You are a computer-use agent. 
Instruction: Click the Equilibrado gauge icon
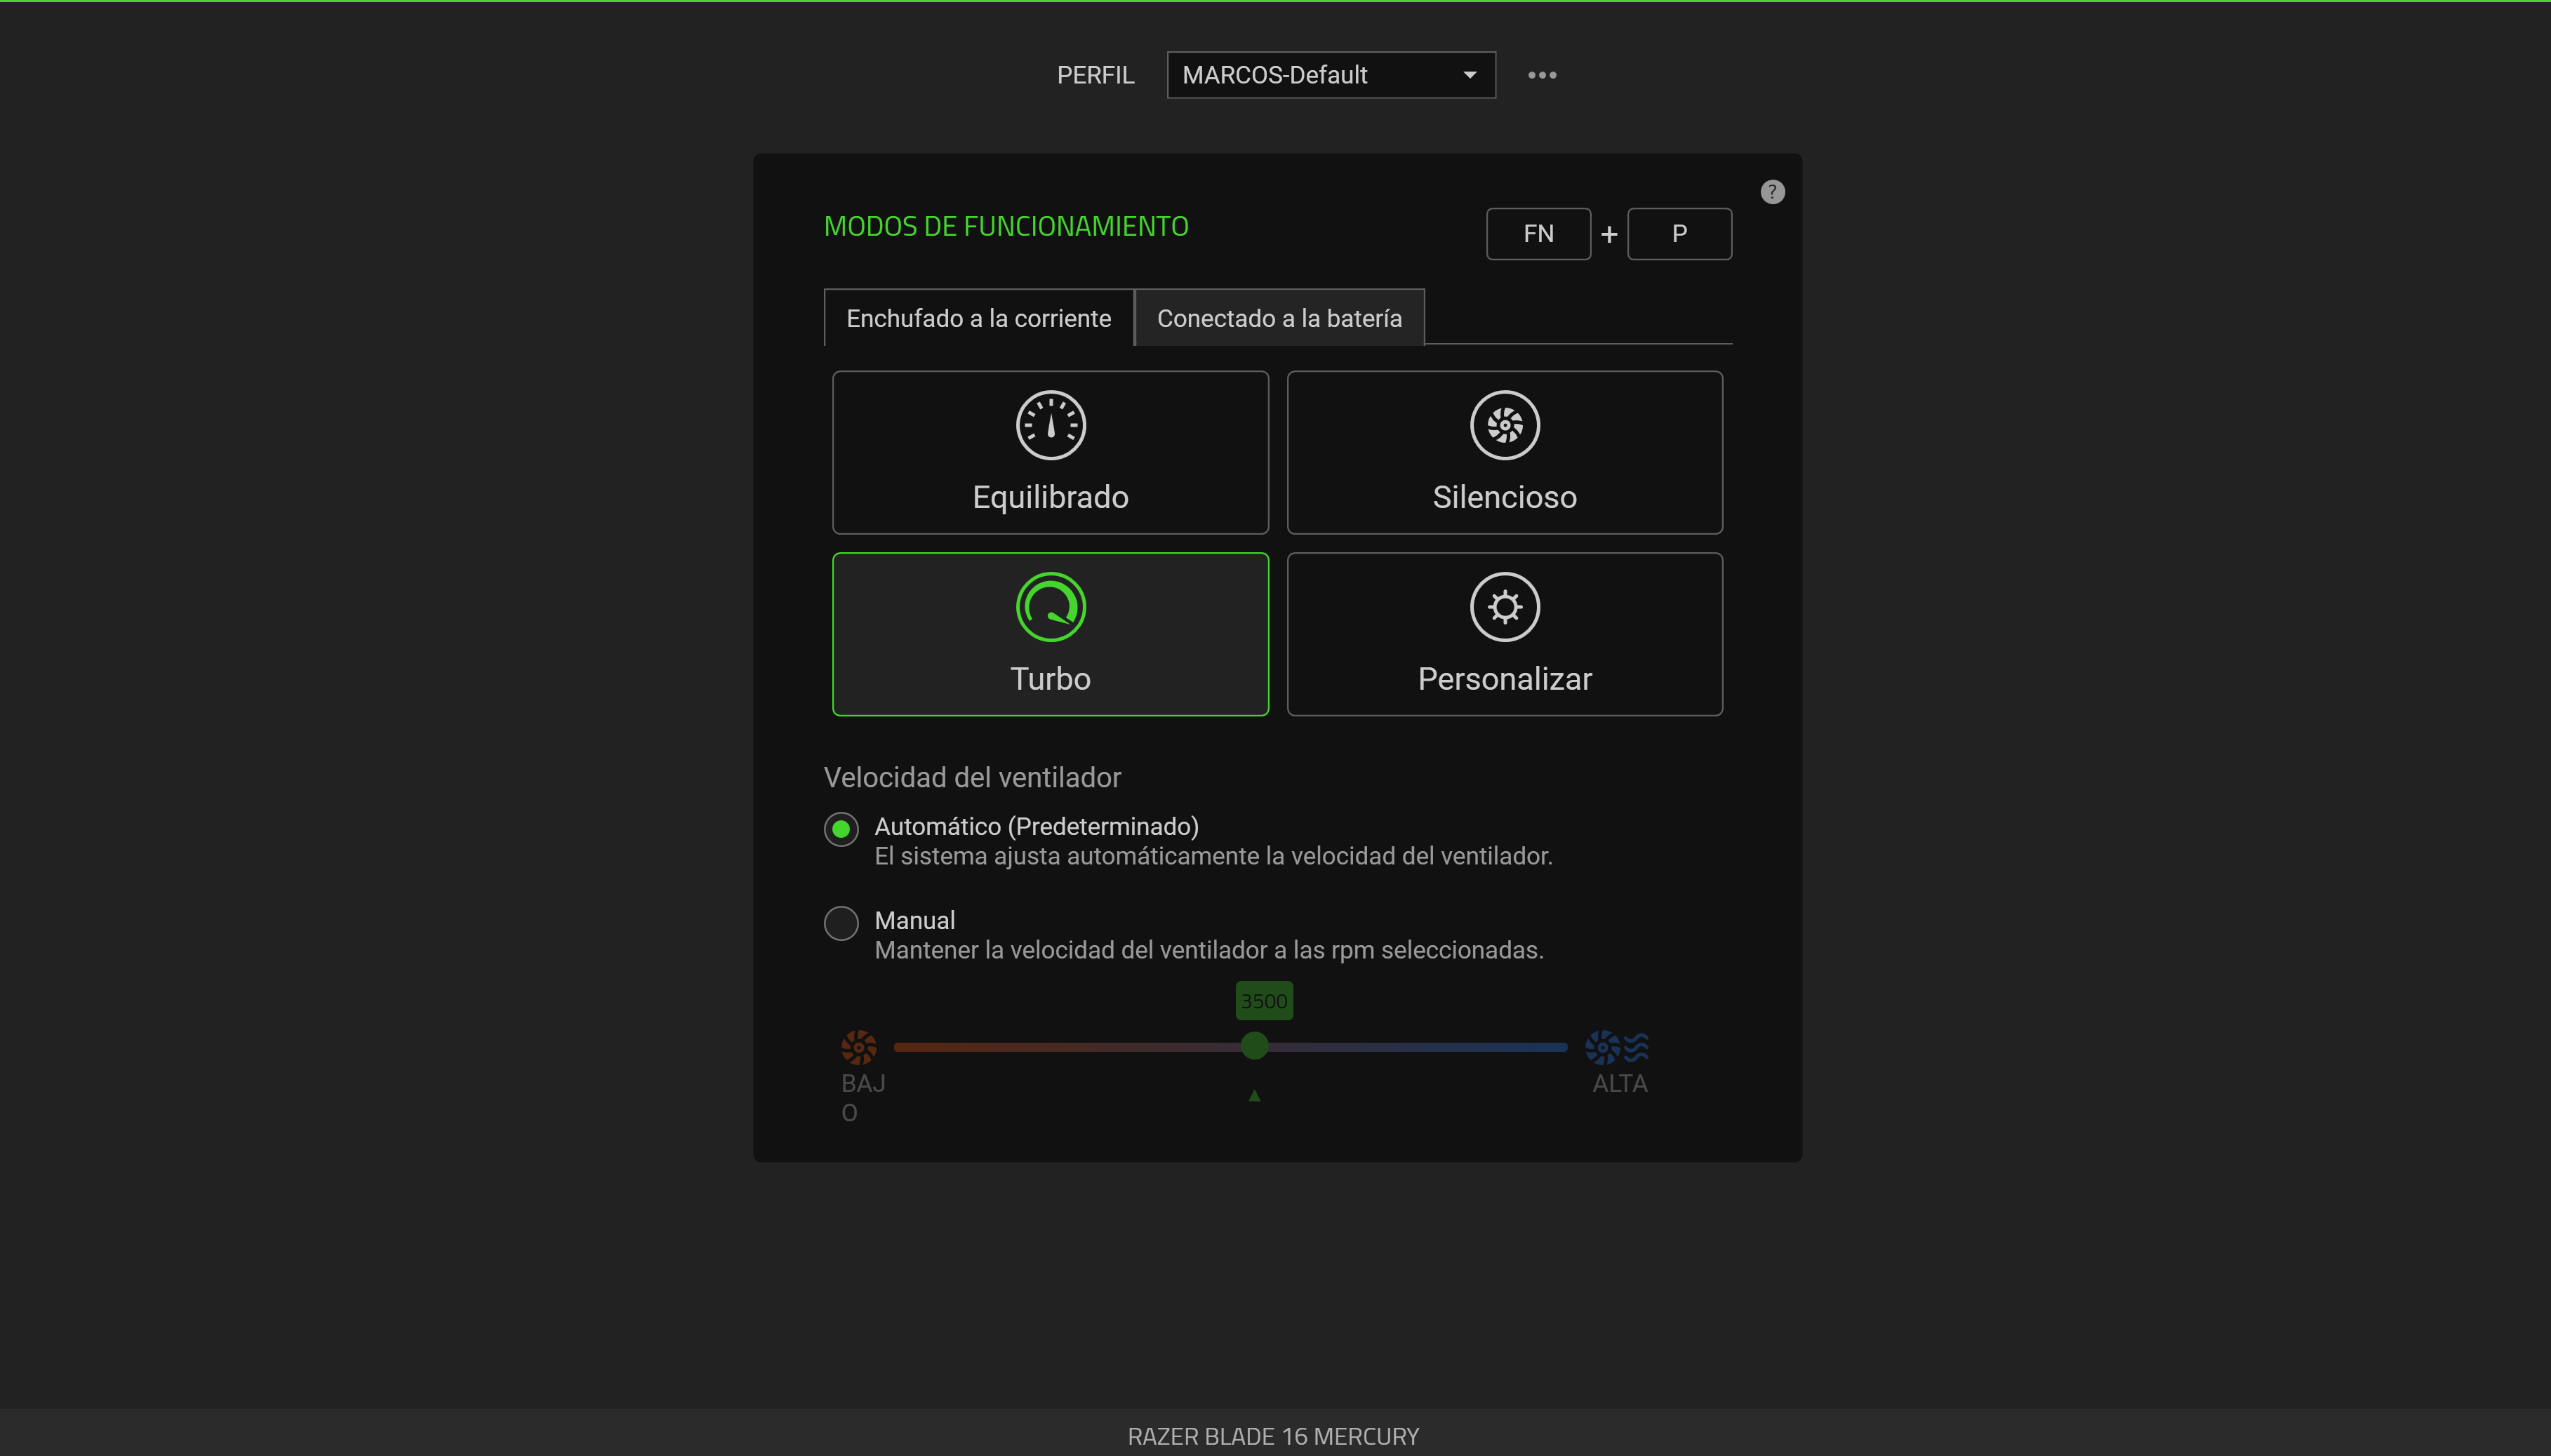1050,425
